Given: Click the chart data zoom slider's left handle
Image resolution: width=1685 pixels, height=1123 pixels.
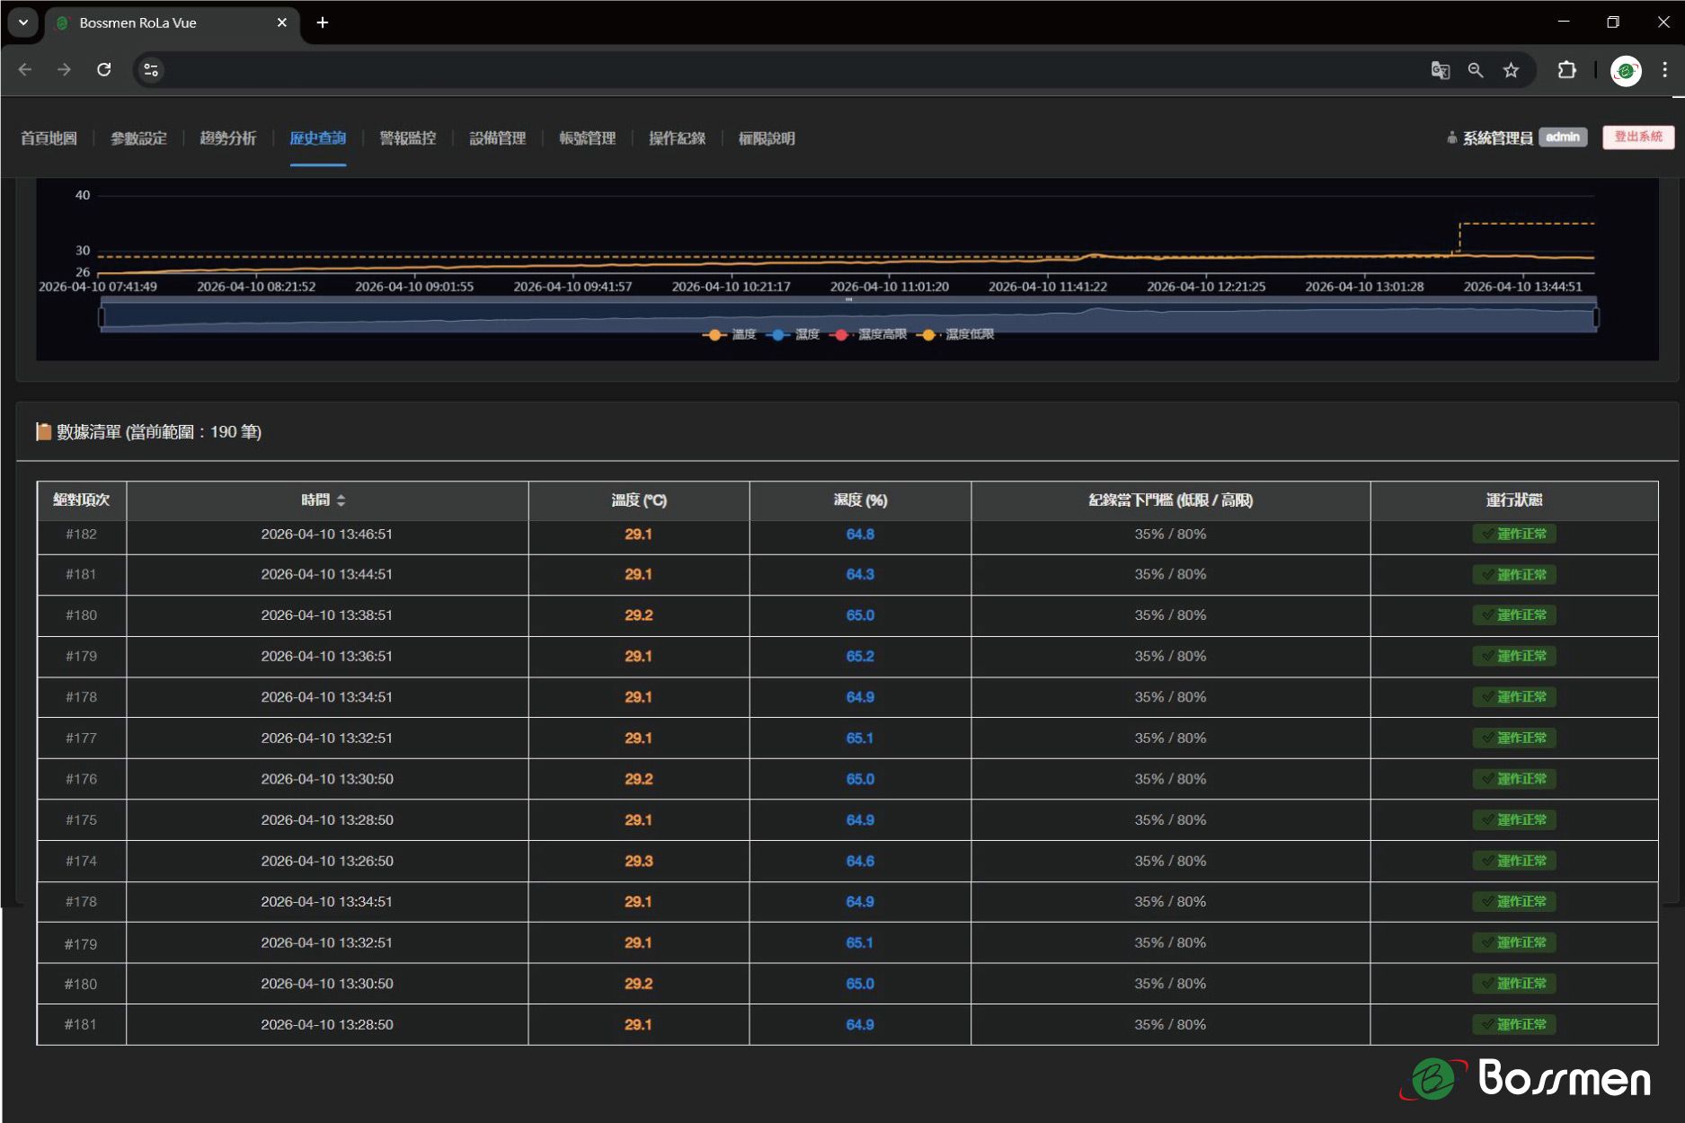Looking at the screenshot, I should pos(102,317).
